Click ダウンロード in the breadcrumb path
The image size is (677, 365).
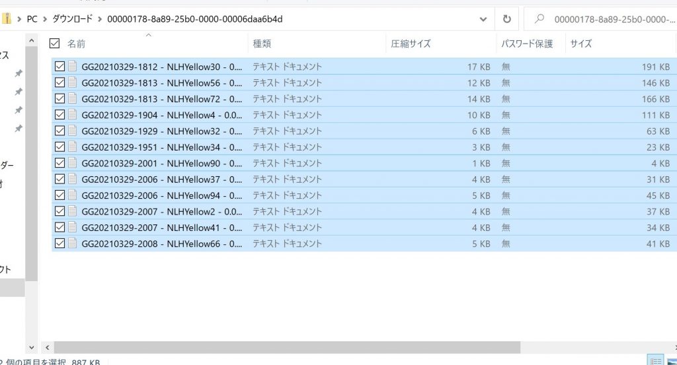[73, 19]
